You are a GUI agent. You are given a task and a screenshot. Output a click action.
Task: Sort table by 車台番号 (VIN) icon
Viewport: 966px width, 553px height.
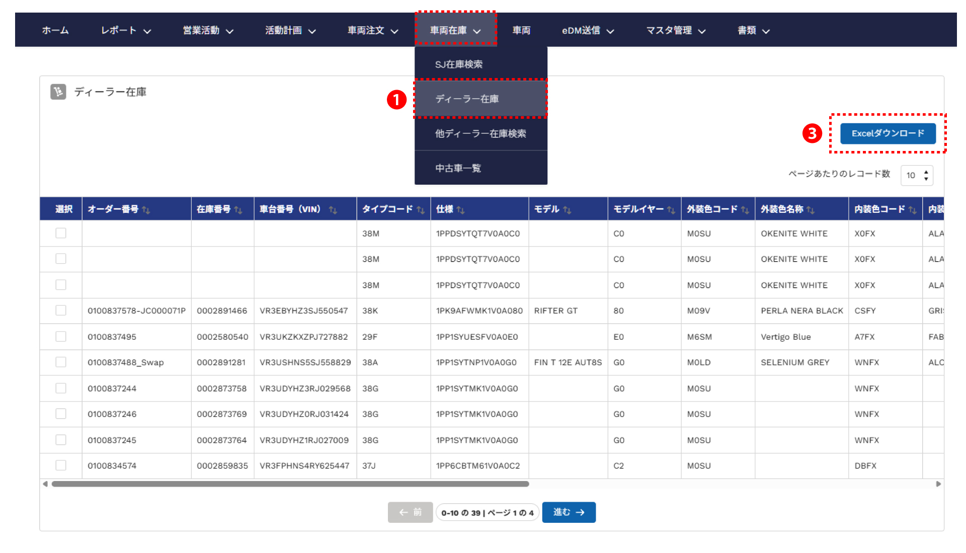pos(333,210)
